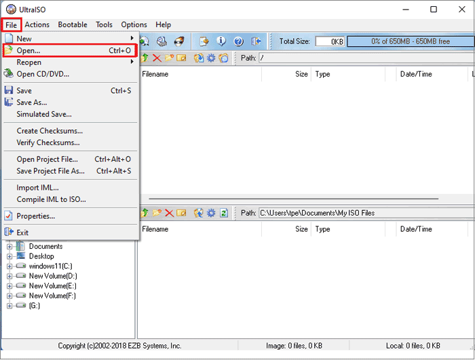475x360 pixels.
Task: Click the New Folder icon in image pane toolbar
Action: [169, 58]
